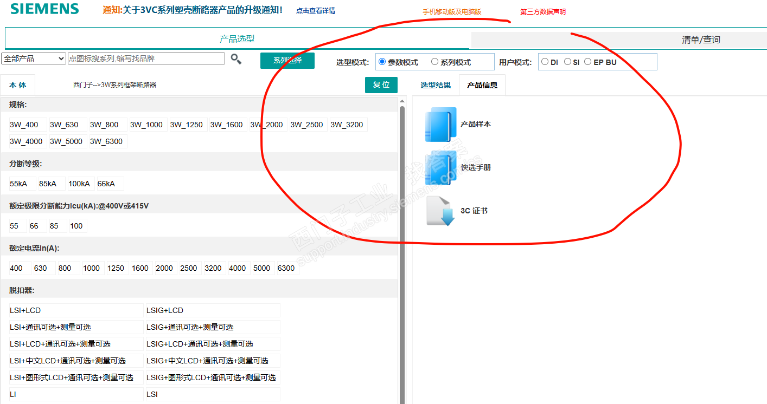The width and height of the screenshot is (767, 404).
Task: Open the 点击查看详情 link
Action: [316, 10]
